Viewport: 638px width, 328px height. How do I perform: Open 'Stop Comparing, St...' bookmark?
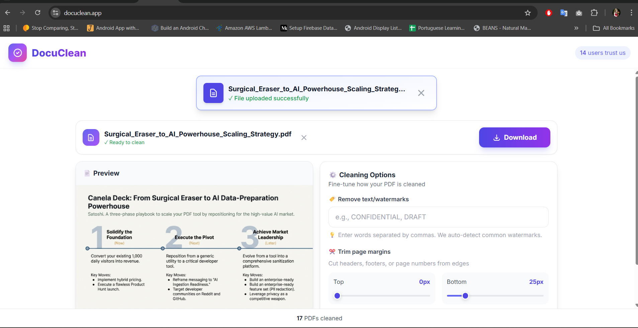(x=51, y=28)
